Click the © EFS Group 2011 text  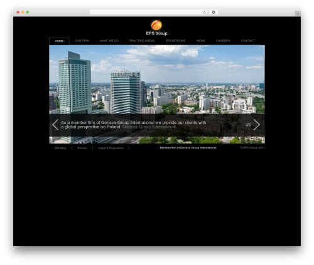[252, 148]
